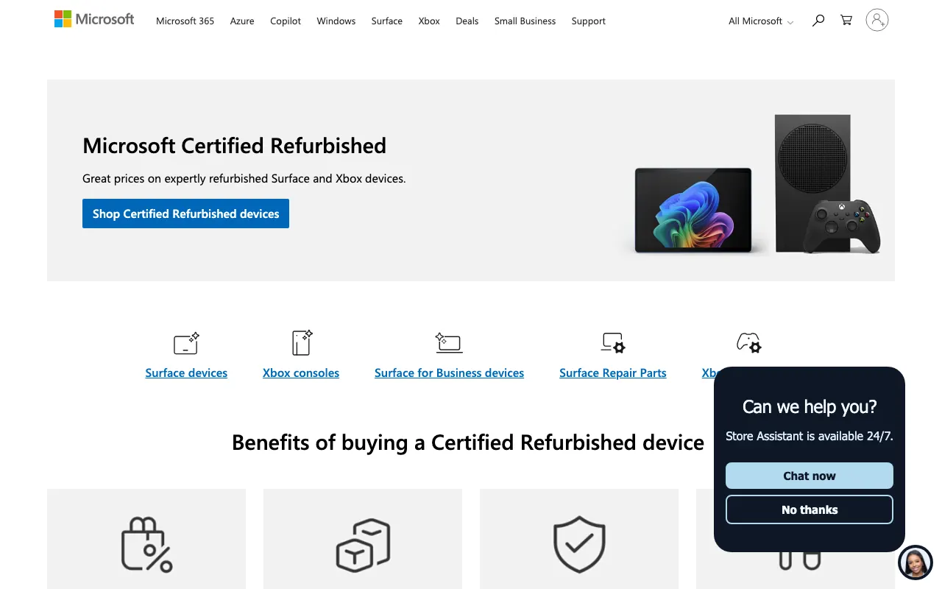Follow the Surface for Business devices link
The image size is (942, 589).
449,373
